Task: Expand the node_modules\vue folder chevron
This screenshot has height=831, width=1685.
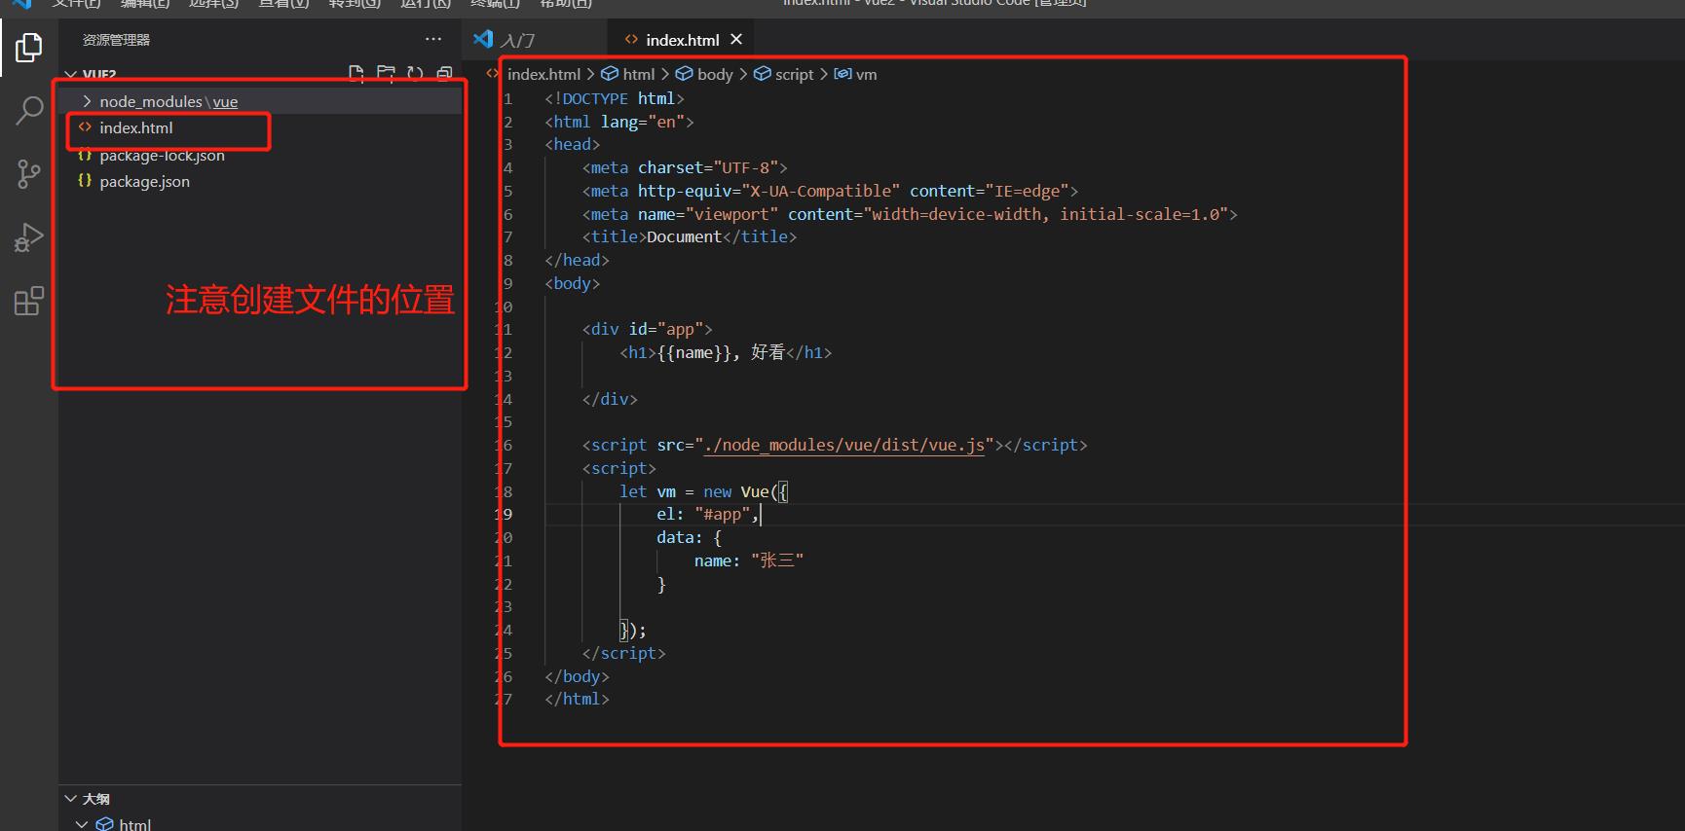Action: [x=87, y=101]
